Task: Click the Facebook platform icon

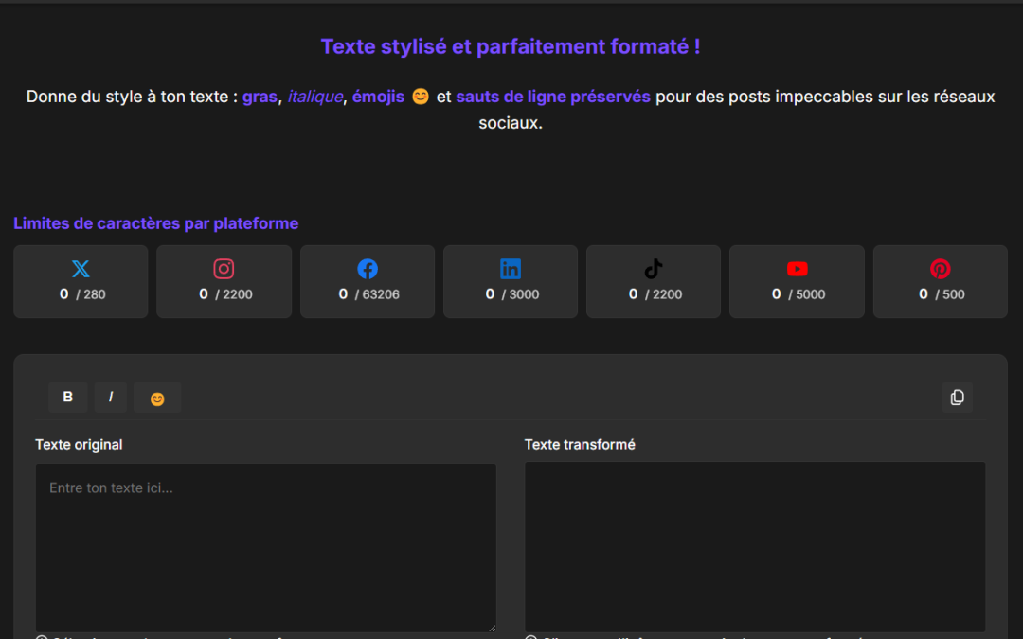Action: click(368, 269)
